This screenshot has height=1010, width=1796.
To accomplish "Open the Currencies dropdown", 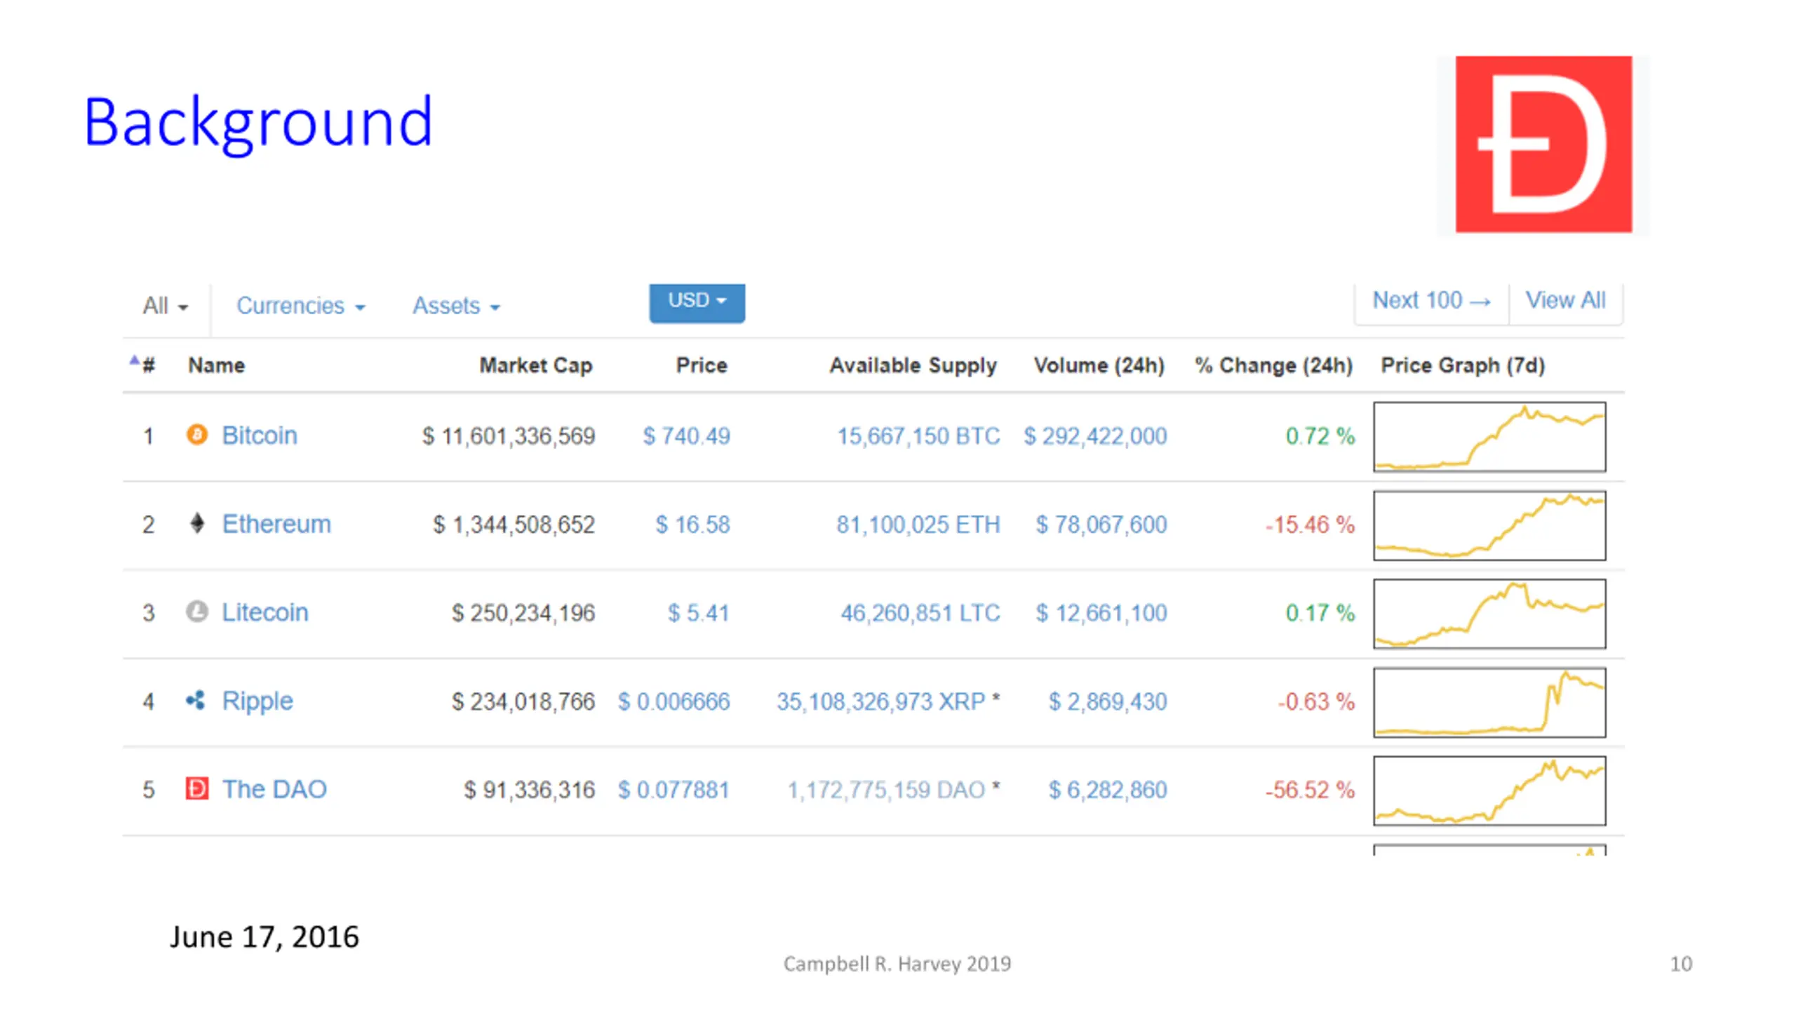I will click(301, 306).
